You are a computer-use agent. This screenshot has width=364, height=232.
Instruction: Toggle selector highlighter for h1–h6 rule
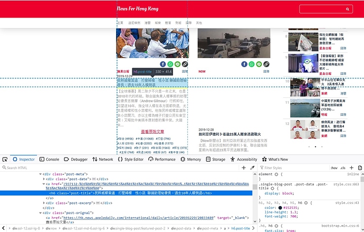306,203
